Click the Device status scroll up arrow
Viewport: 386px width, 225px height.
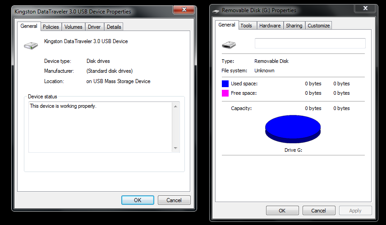click(x=175, y=106)
